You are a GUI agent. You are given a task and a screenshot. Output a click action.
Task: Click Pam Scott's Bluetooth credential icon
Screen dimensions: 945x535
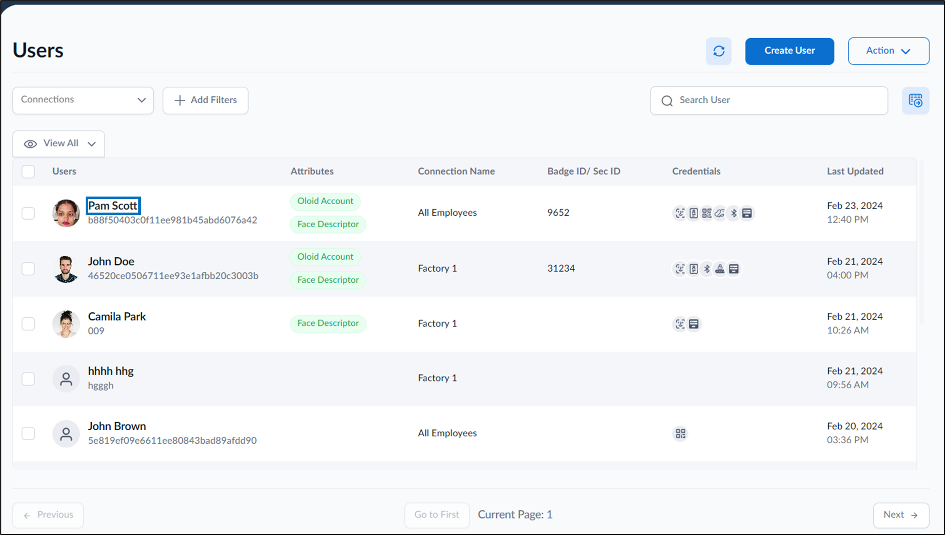click(734, 213)
